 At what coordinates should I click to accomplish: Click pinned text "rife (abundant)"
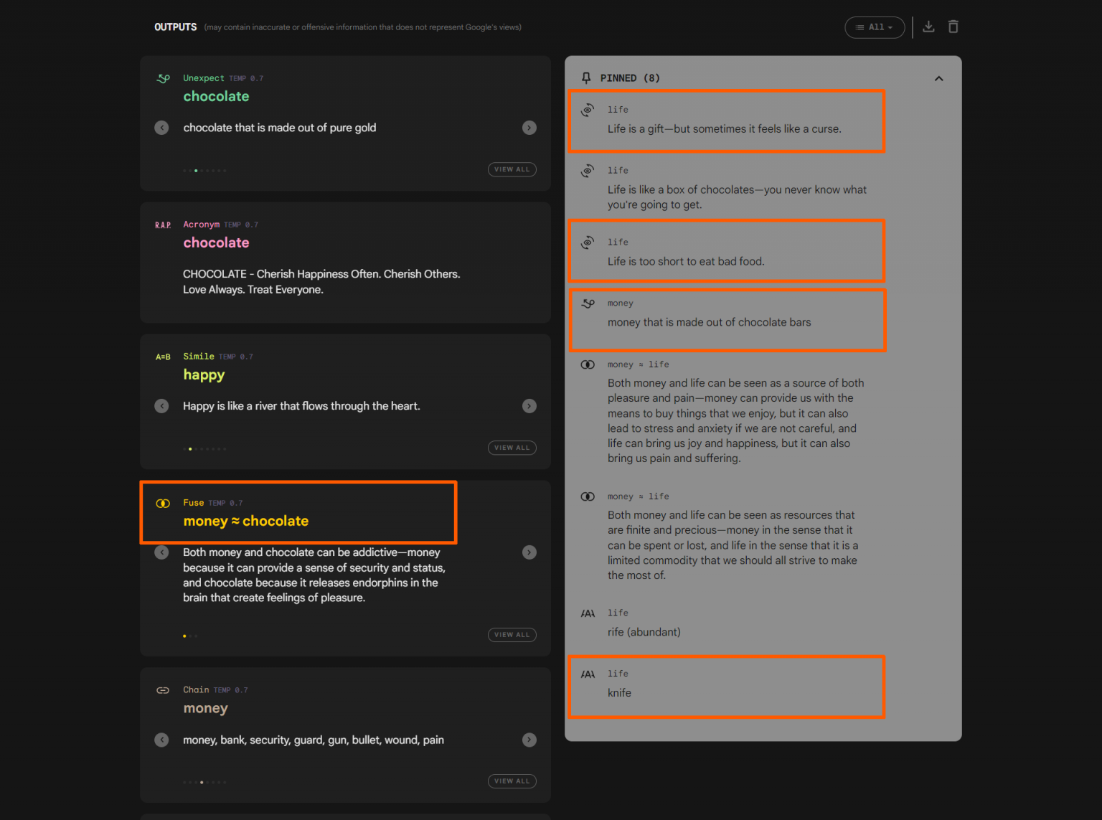644,632
